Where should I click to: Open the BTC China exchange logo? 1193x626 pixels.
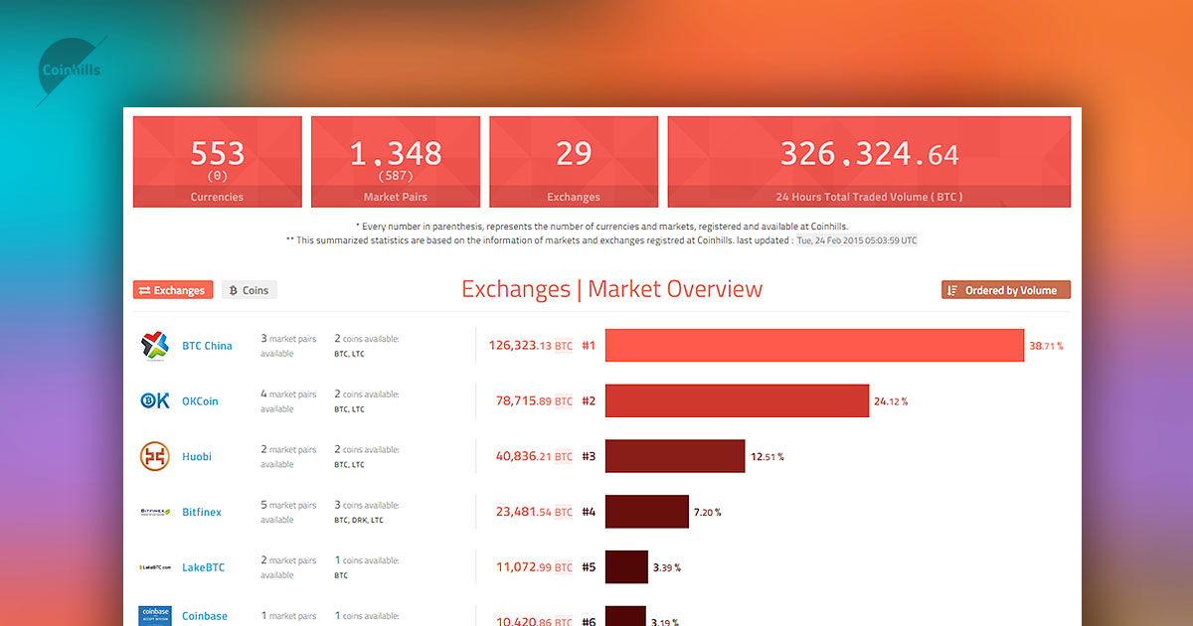point(155,346)
